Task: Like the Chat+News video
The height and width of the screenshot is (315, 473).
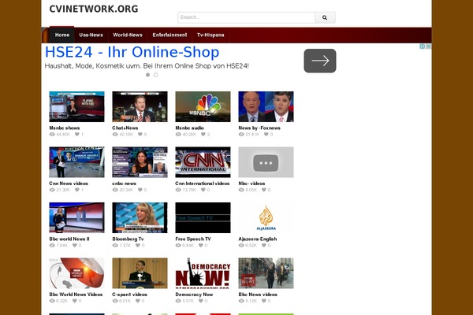Action: (140, 135)
